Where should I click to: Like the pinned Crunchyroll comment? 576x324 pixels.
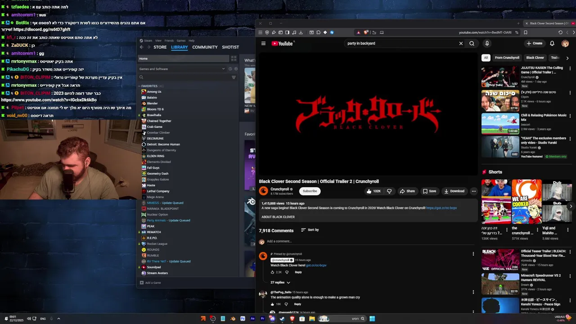pos(272,272)
